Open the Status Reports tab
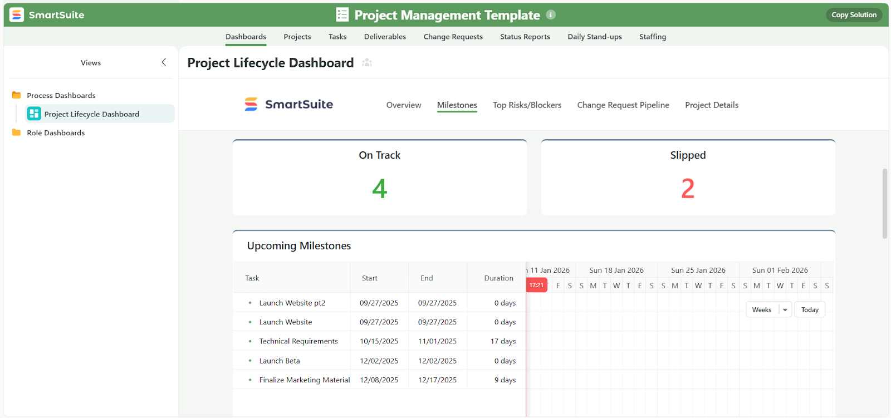Screen dimensions: 891x418 click(x=525, y=37)
